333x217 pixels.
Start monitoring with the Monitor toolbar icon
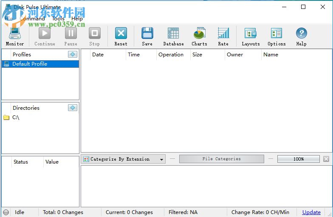click(x=14, y=33)
